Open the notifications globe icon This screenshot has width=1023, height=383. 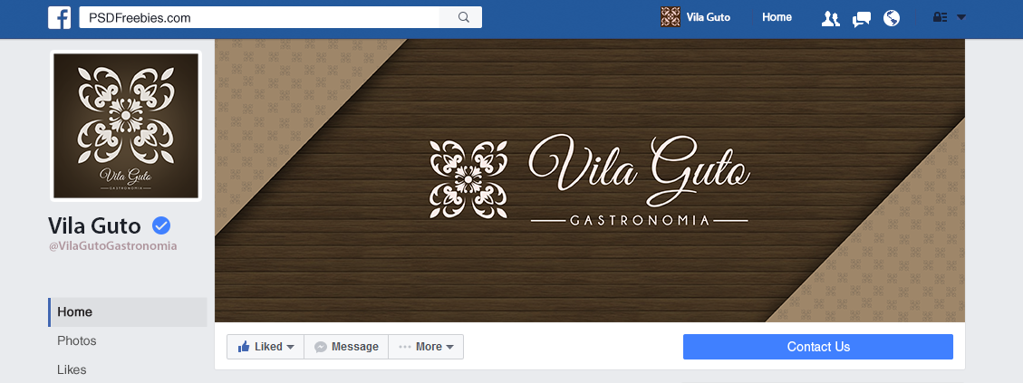point(892,18)
